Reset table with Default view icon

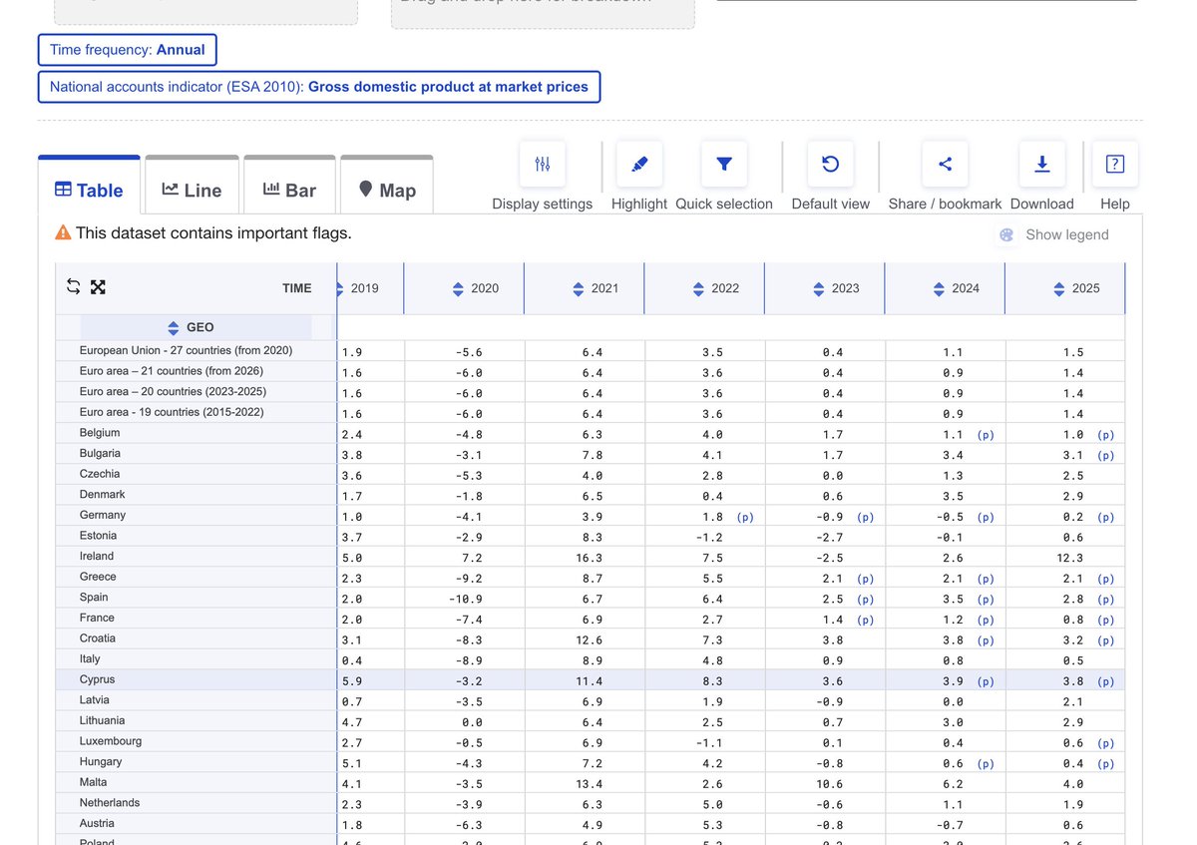(830, 165)
